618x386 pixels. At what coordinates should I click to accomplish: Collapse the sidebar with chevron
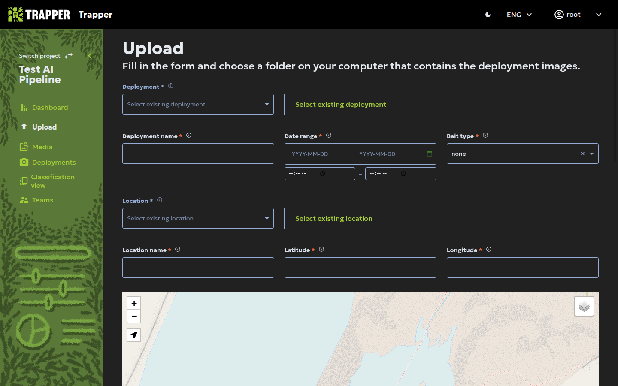coord(90,56)
